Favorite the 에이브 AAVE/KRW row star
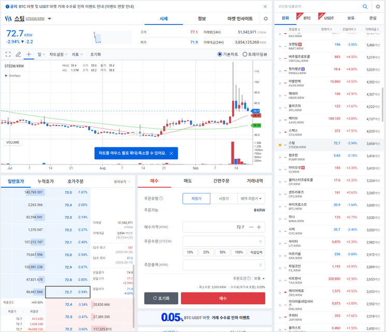 280,120
